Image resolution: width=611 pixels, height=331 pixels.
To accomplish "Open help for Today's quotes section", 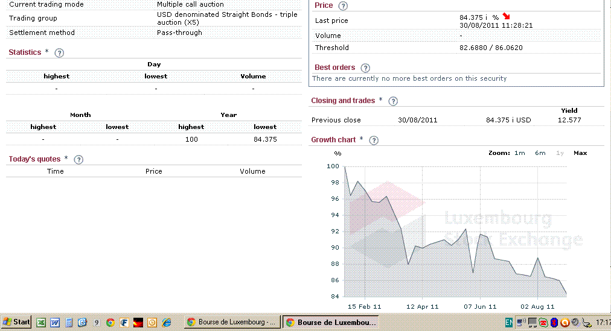I will (x=78, y=160).
